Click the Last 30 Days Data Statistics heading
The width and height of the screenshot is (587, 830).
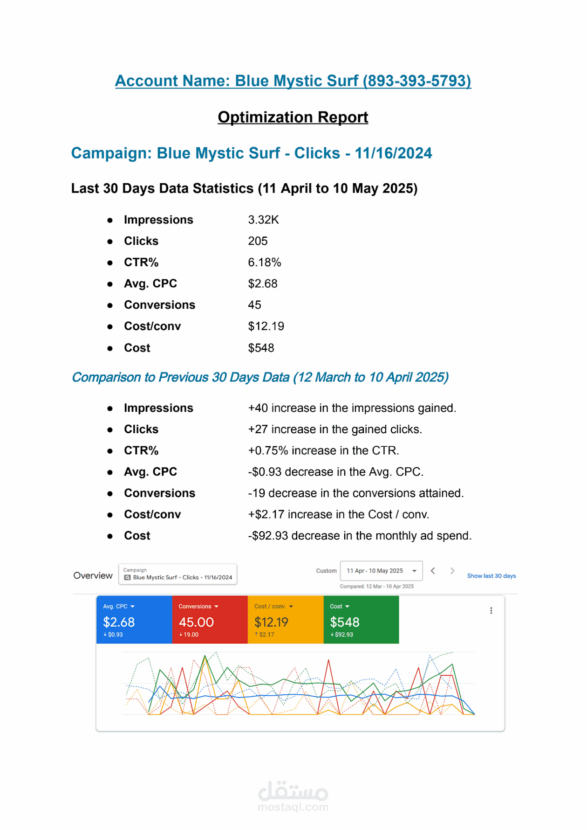point(244,188)
